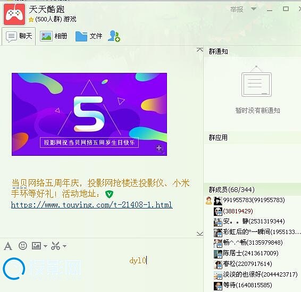
Task: Open the emoji smiley picker
Action: [x=23, y=246]
